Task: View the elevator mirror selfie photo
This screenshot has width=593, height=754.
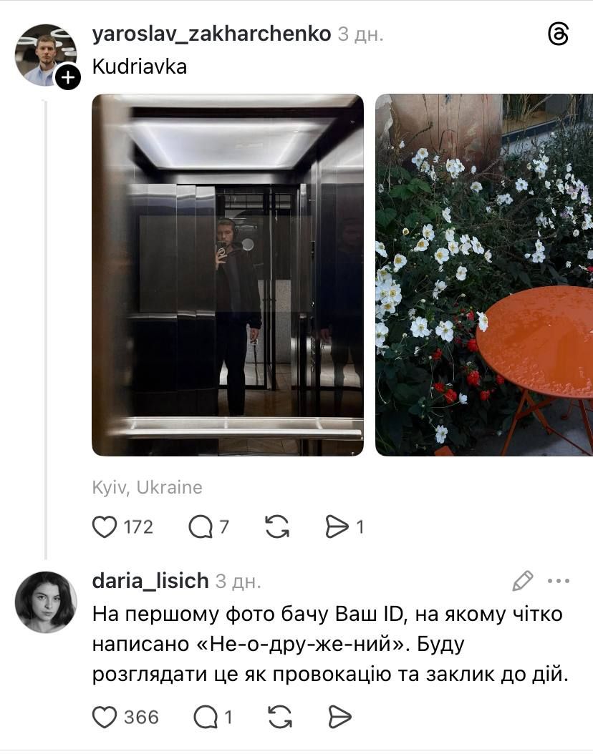Action: 228,275
